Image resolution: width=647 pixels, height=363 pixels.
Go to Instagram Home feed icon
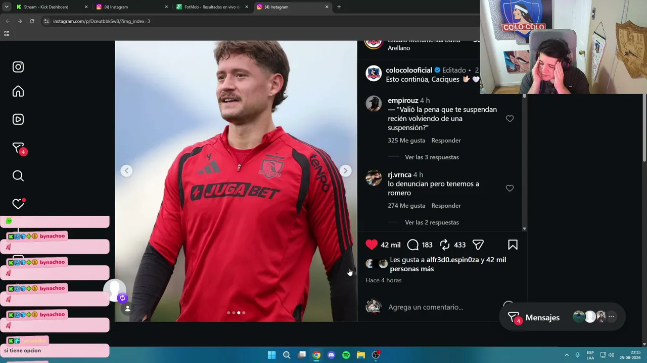coord(18,91)
